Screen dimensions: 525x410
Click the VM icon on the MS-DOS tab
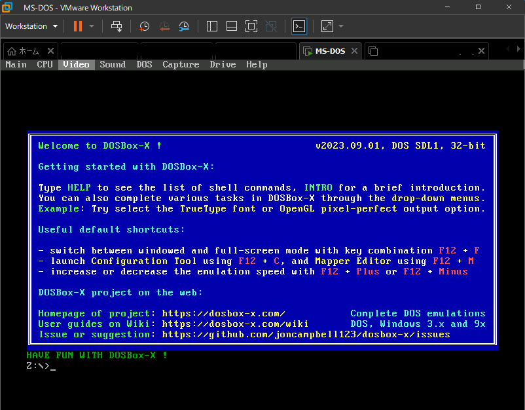pos(308,50)
